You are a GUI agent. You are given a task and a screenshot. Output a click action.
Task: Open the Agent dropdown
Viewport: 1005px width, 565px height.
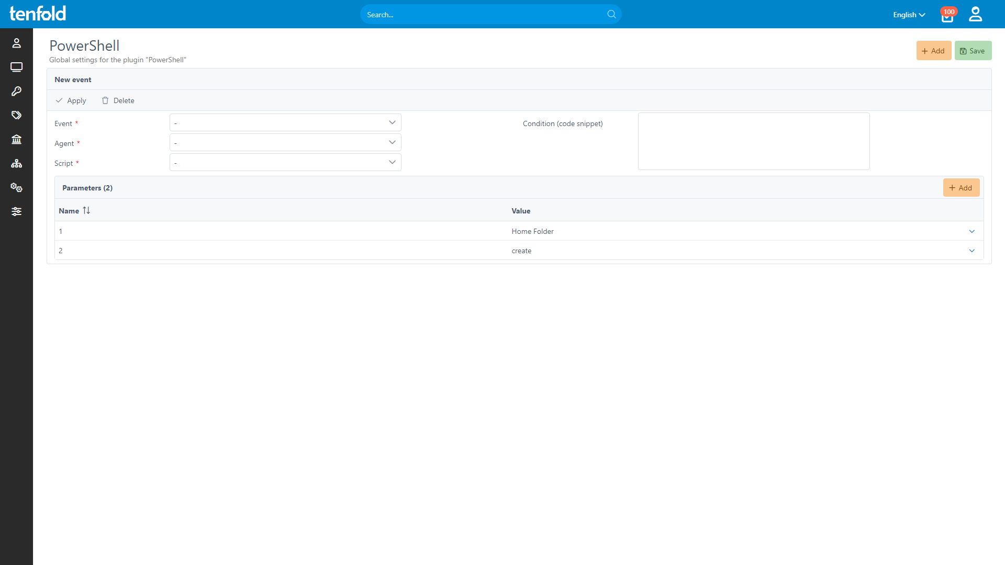click(285, 142)
